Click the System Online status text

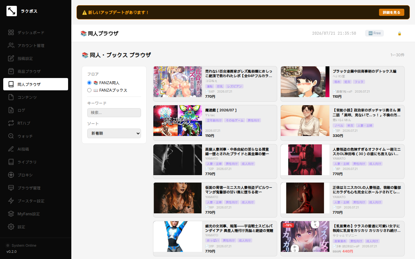24,245
